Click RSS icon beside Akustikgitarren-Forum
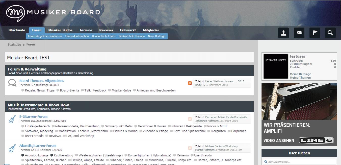This screenshot has height=165, width=341. click(x=190, y=148)
